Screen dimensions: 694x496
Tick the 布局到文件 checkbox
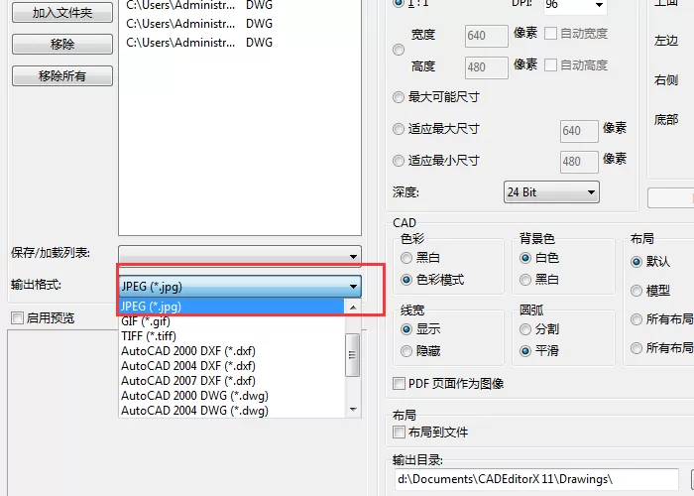pyautogui.click(x=399, y=432)
